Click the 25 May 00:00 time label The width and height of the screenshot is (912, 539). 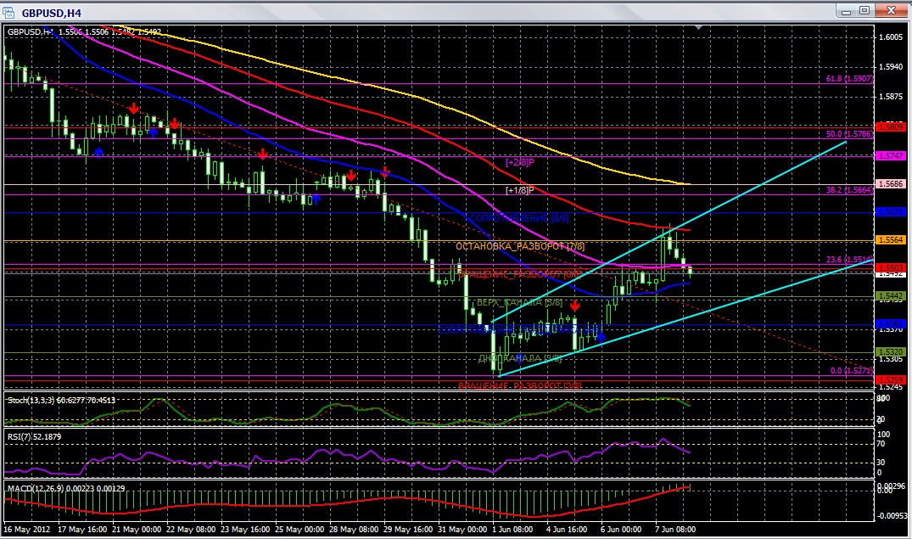click(x=299, y=529)
